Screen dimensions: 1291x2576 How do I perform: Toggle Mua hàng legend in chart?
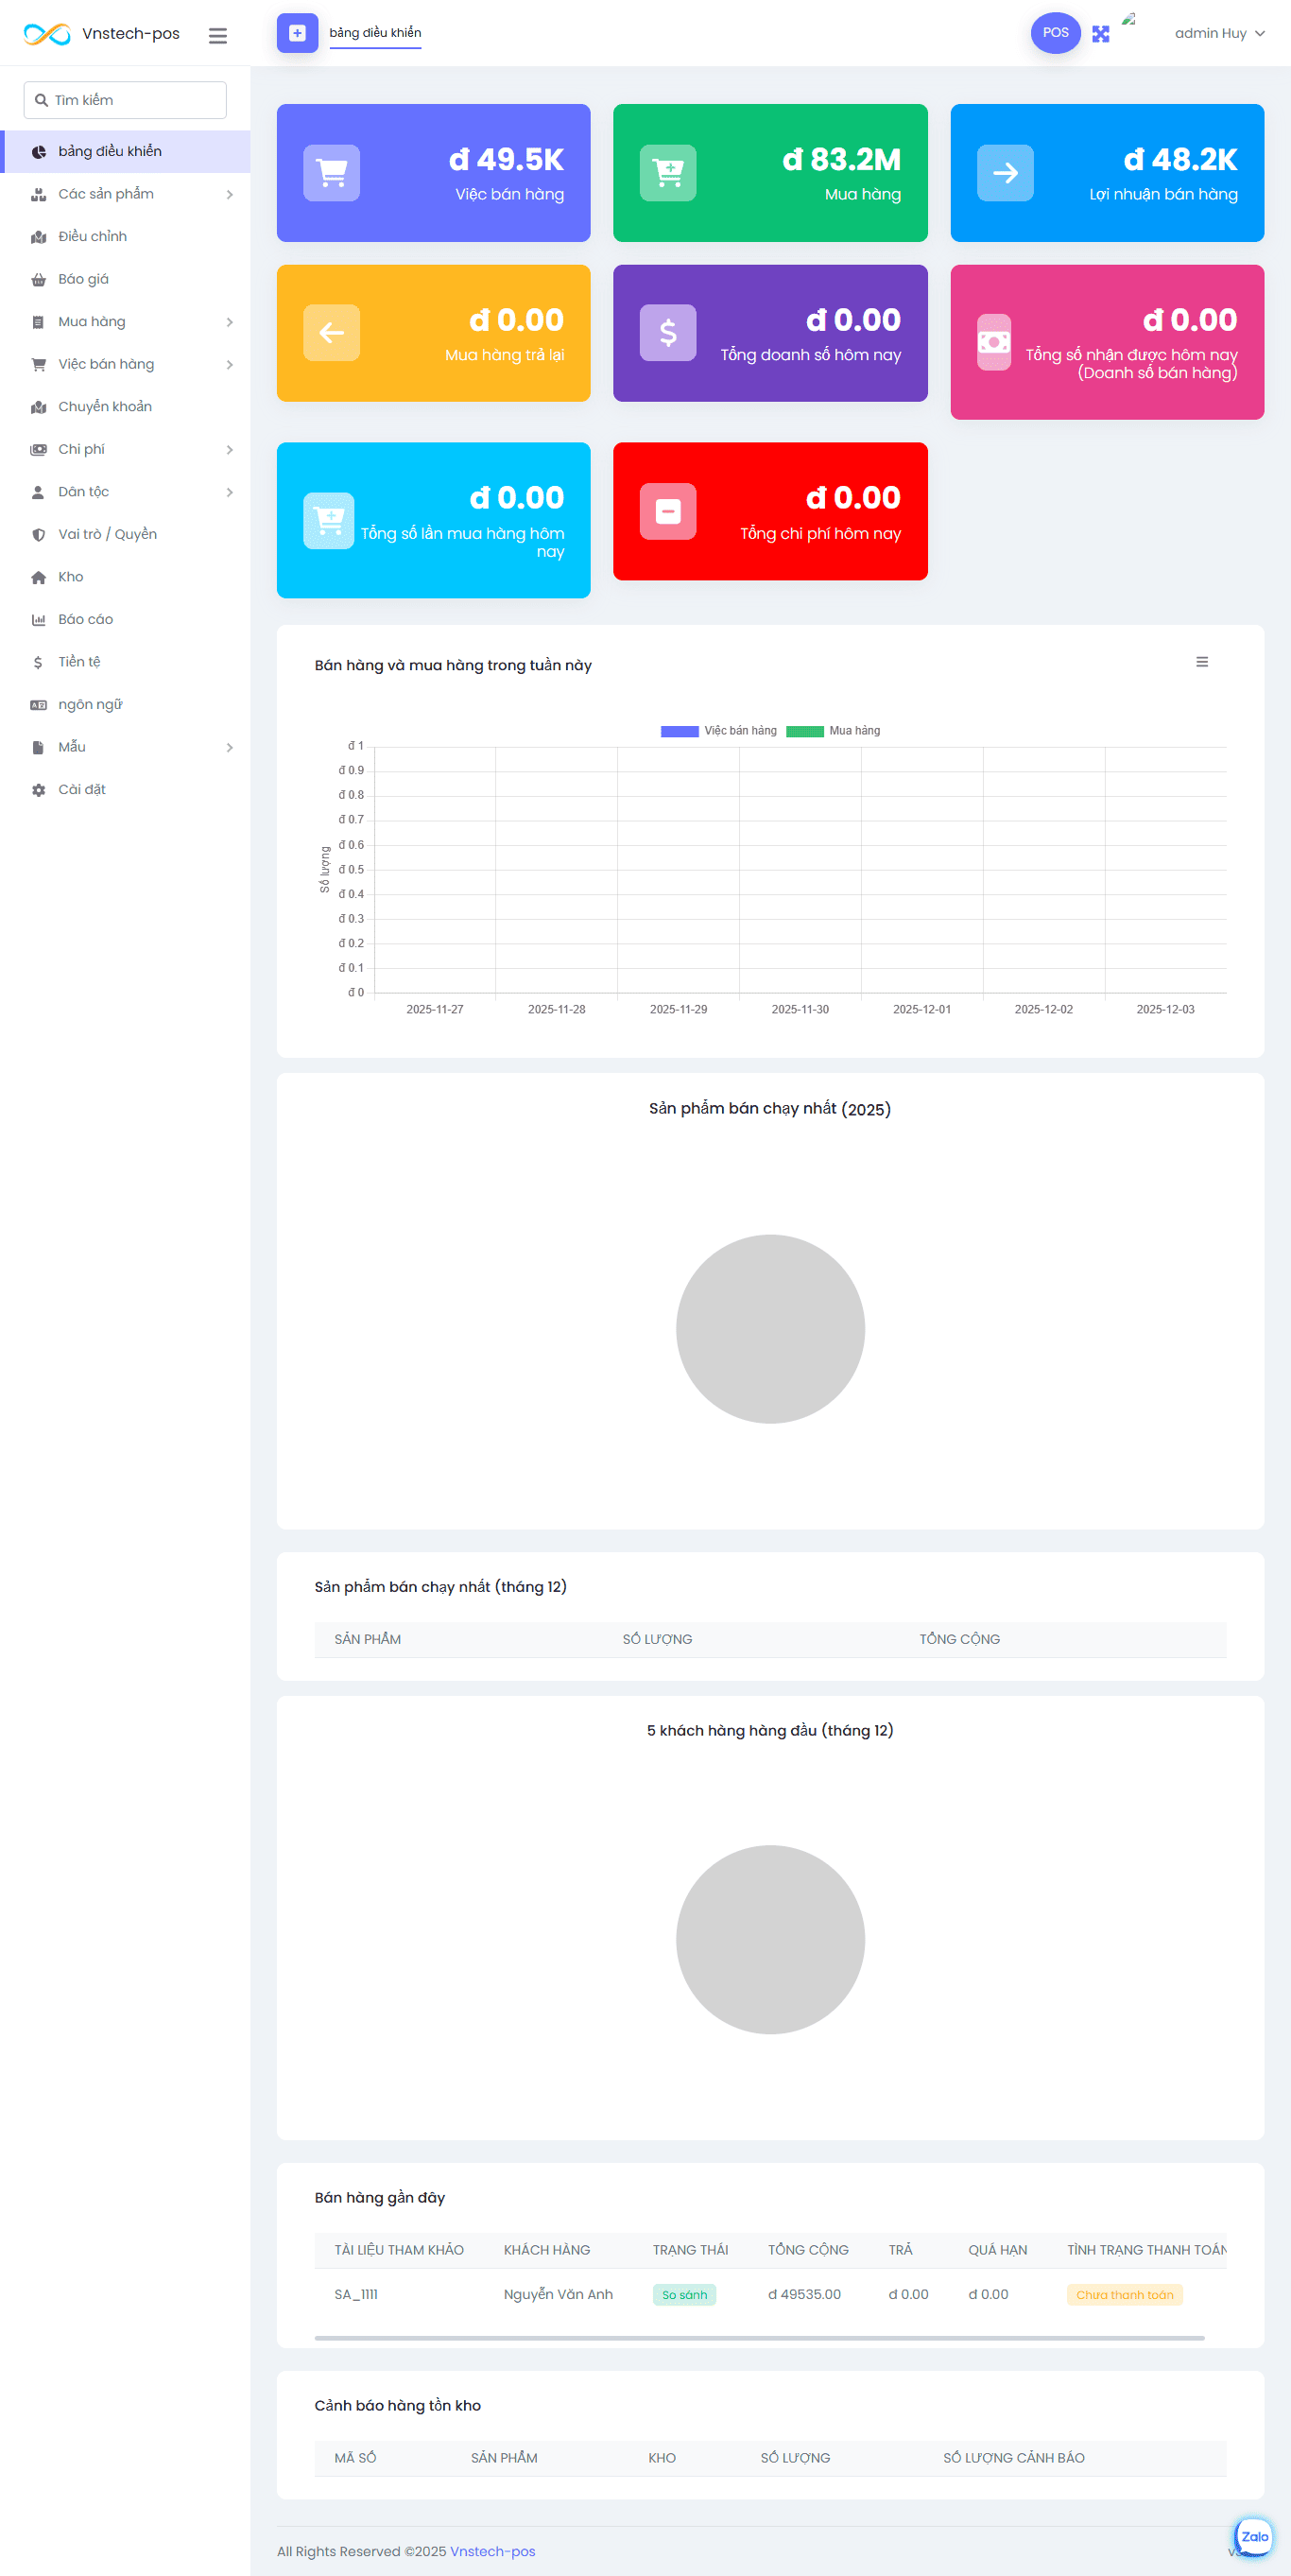pyautogui.click(x=833, y=731)
